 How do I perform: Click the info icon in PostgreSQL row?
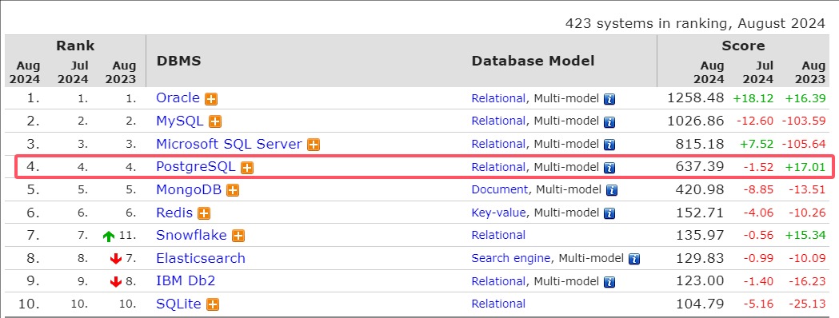tap(609, 169)
